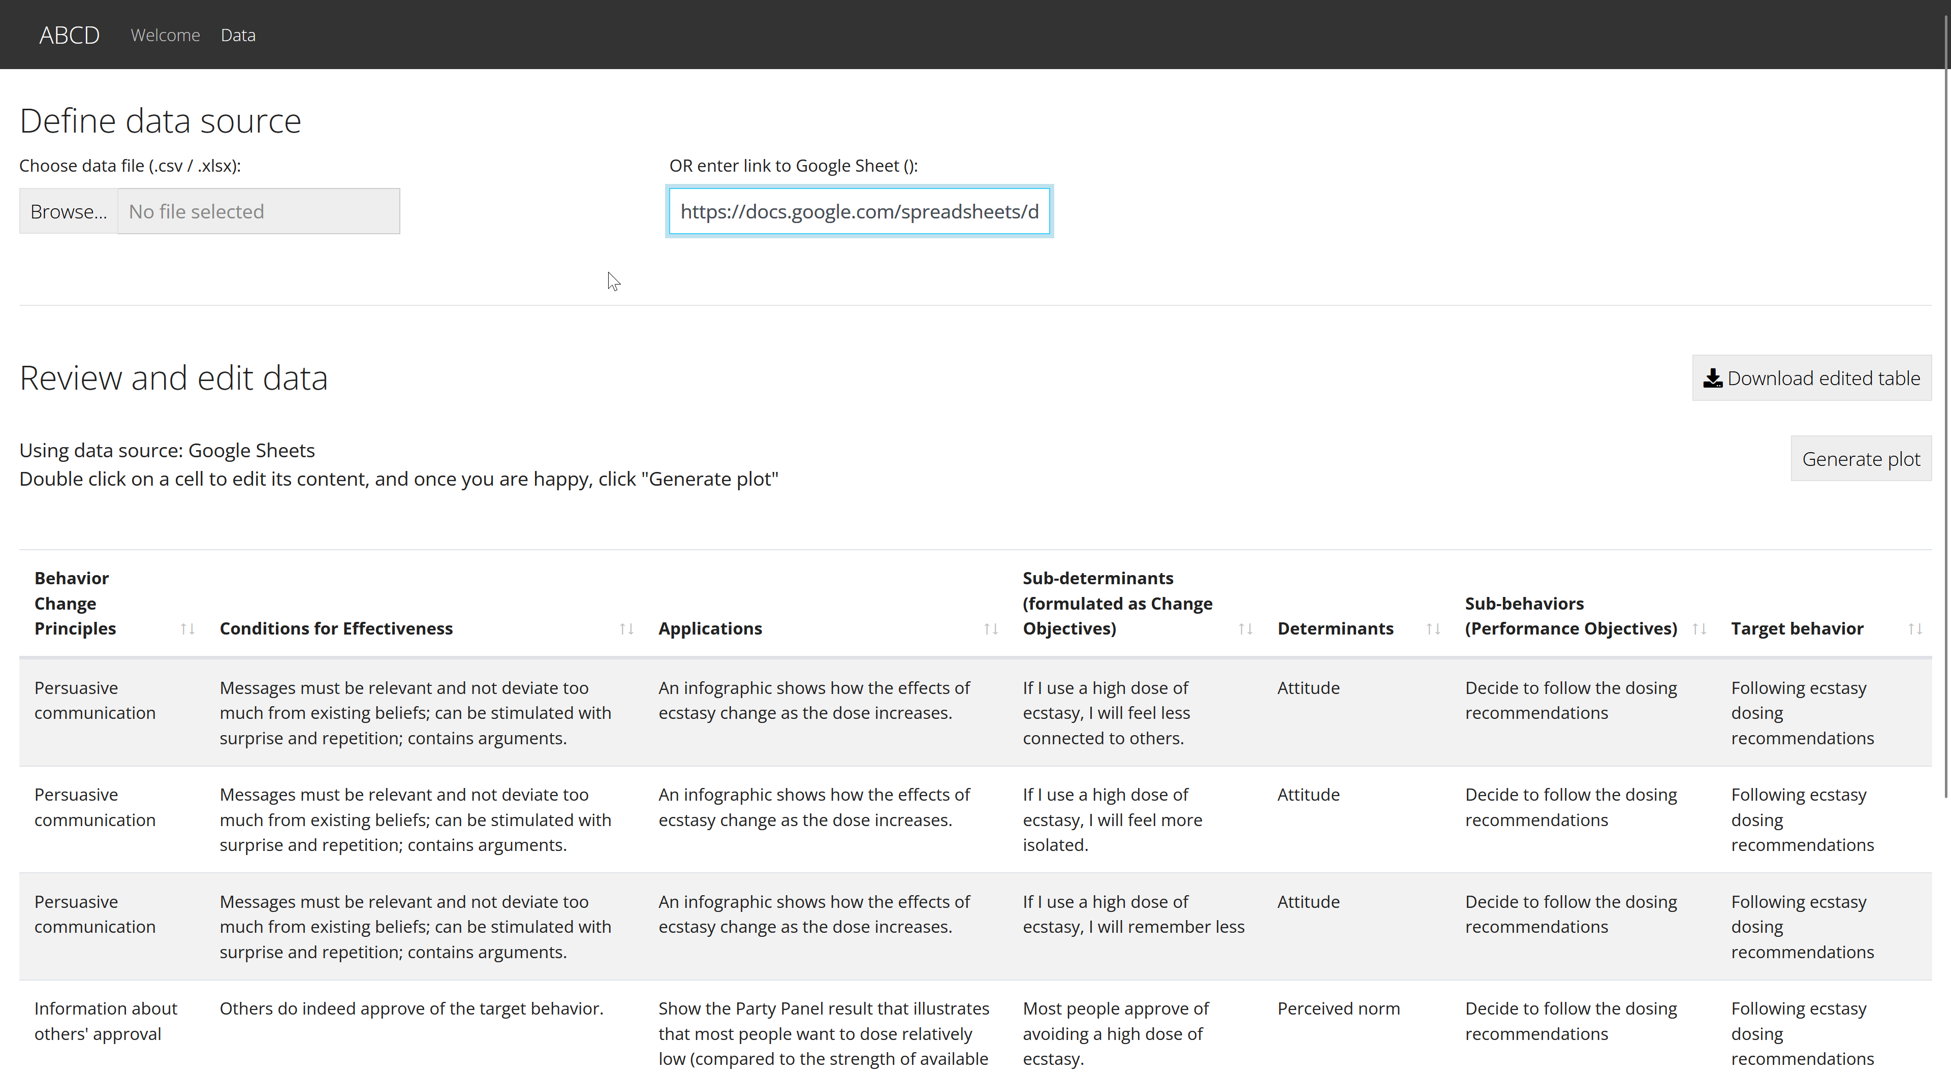This screenshot has width=1951, height=1073.
Task: Sort the Target behavior column
Action: [1915, 628]
